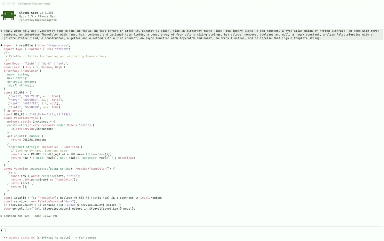Click the "class PaletteService {" line
Screen dimensions: 384x241
[x=23, y=118]
